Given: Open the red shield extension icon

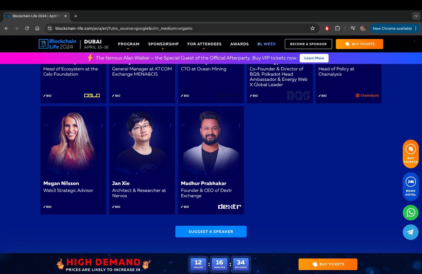Looking at the screenshot, I should click(x=327, y=28).
